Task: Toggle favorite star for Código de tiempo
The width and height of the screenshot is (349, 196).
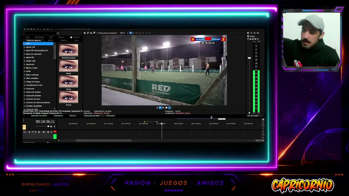Action: (25, 82)
